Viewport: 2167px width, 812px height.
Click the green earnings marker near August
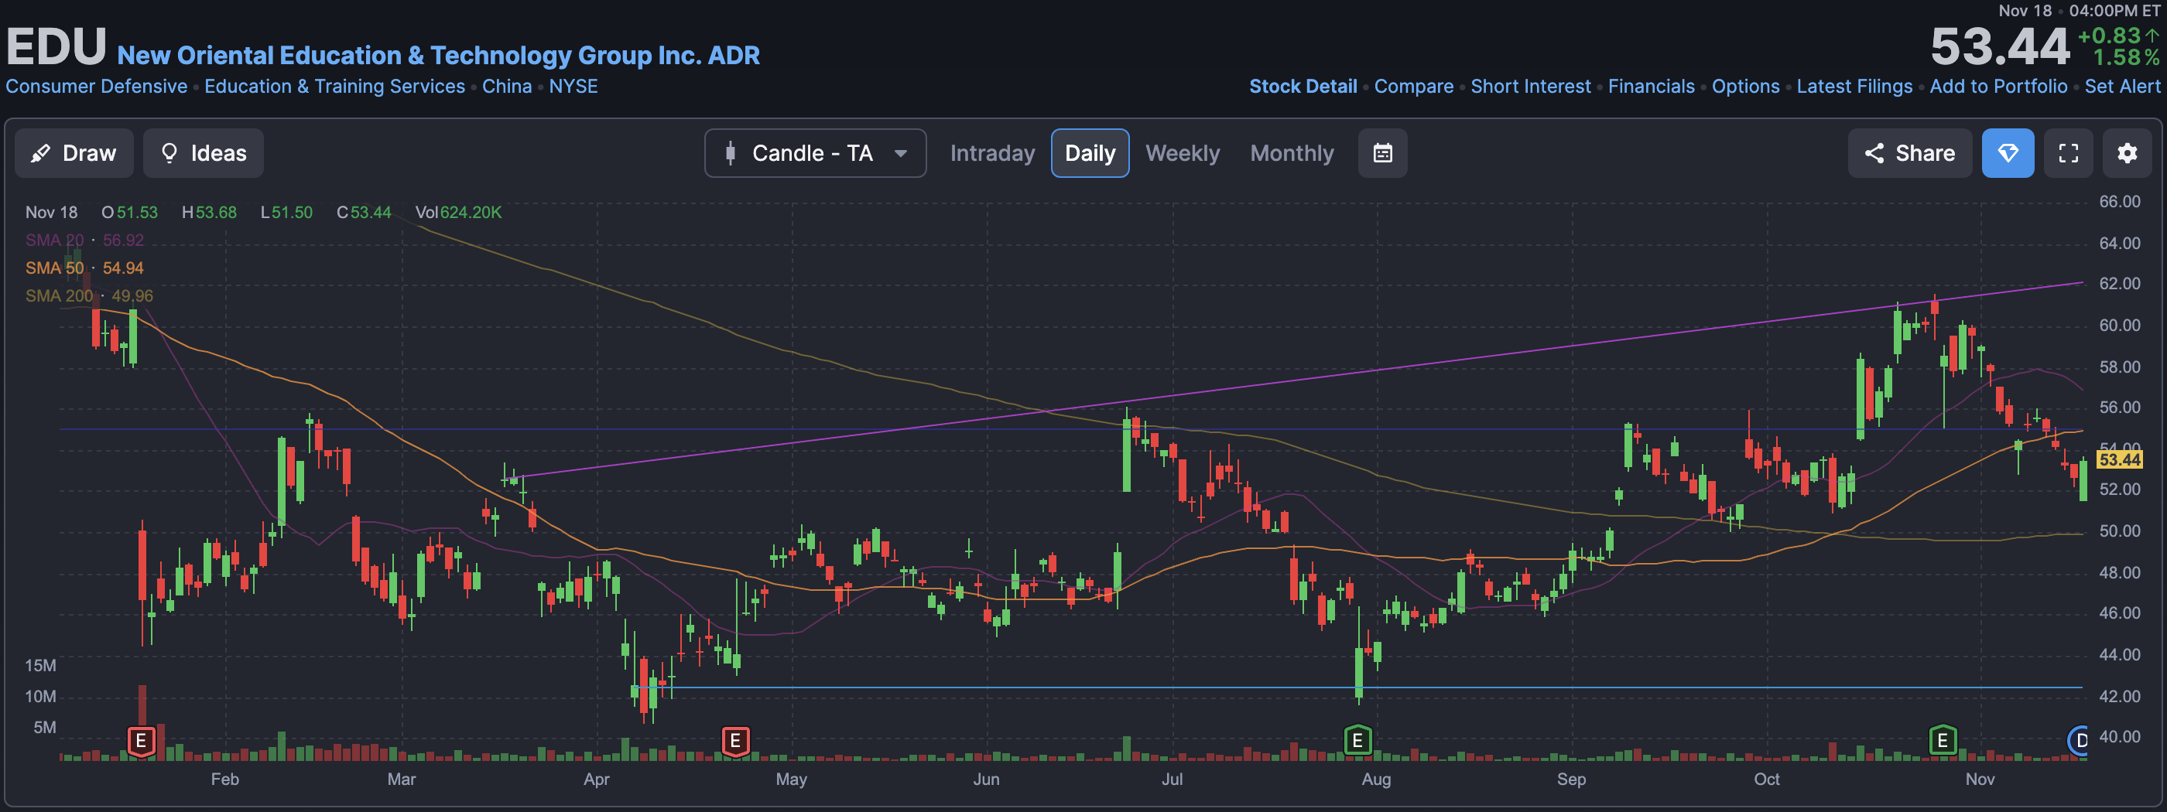click(1357, 741)
